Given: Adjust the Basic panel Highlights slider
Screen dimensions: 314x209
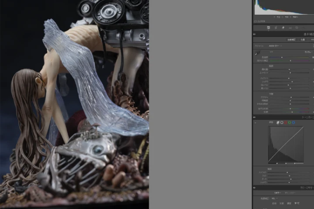Looking at the screenshot, I should [x=289, y=78].
